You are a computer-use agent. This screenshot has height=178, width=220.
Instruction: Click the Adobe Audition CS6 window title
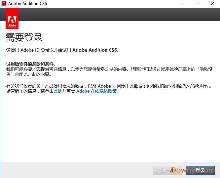27,3
